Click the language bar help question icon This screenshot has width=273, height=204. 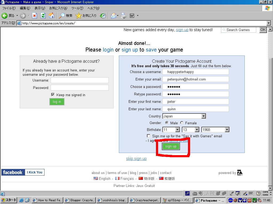pyautogui.click(x=258, y=193)
